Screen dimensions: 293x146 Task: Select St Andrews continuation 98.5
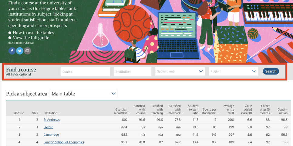pyautogui.click(x=284, y=120)
